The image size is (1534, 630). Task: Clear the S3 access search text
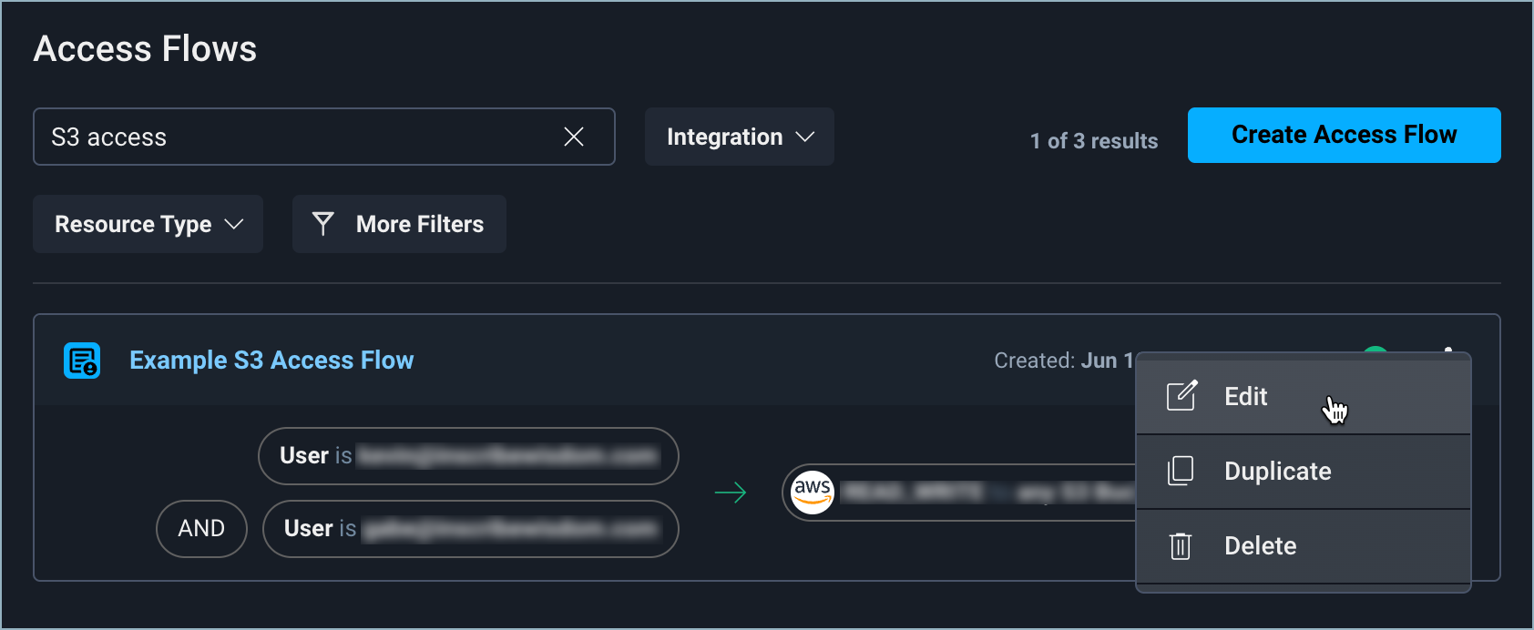coord(574,137)
